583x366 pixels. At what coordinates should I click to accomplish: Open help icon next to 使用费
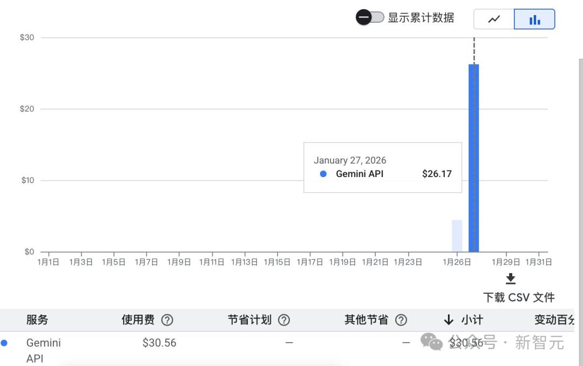(167, 320)
